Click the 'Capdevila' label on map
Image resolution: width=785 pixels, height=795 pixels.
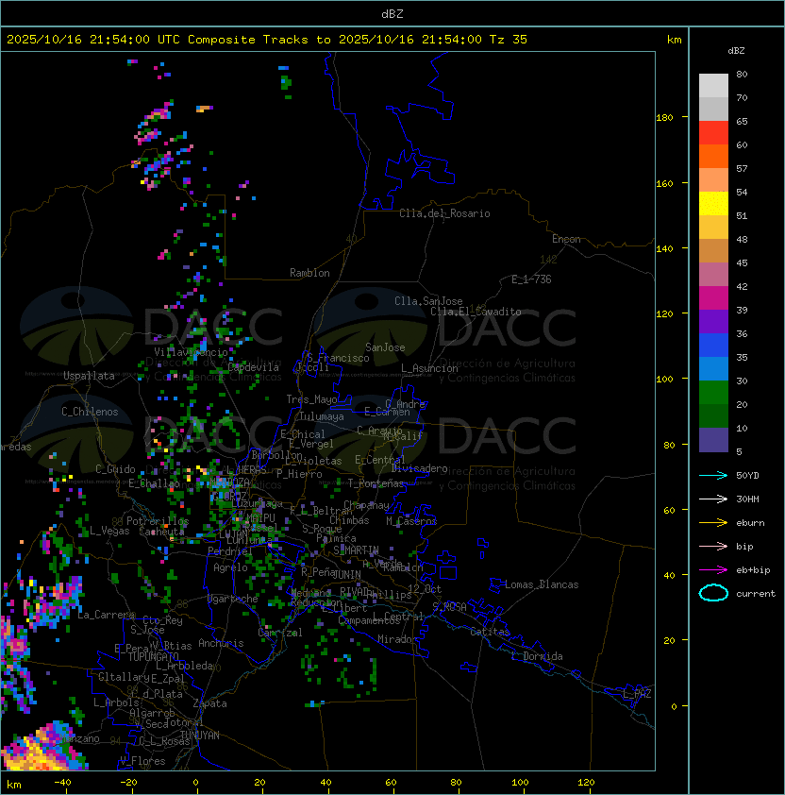coord(254,367)
